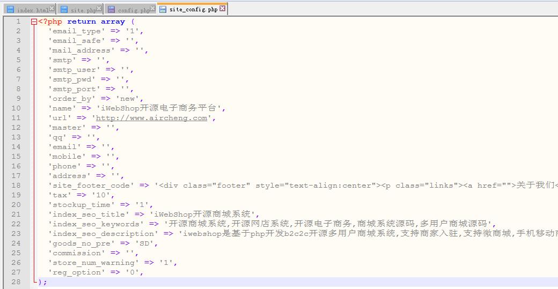Click the 'tax' key text
Image resolution: width=558 pixels, height=289 pixels.
[60, 195]
